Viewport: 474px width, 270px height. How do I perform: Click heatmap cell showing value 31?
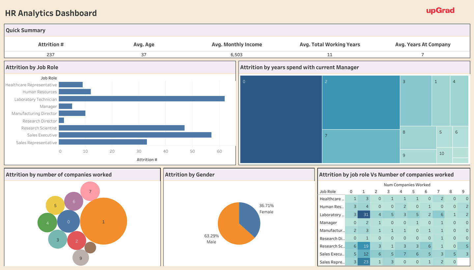pos(364,215)
